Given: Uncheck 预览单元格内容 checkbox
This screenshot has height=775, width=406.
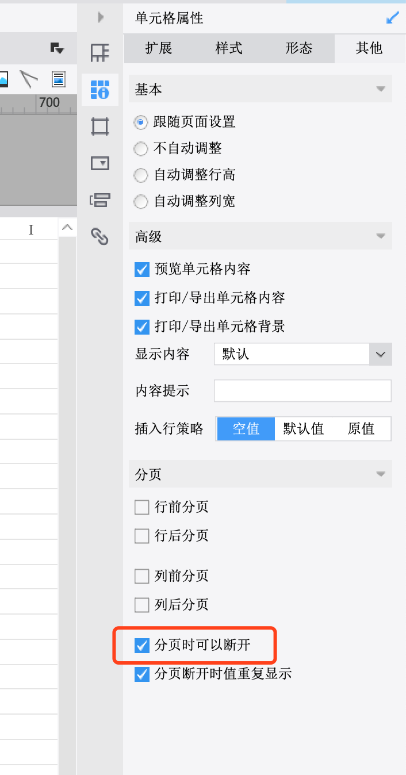Looking at the screenshot, I should (141, 269).
